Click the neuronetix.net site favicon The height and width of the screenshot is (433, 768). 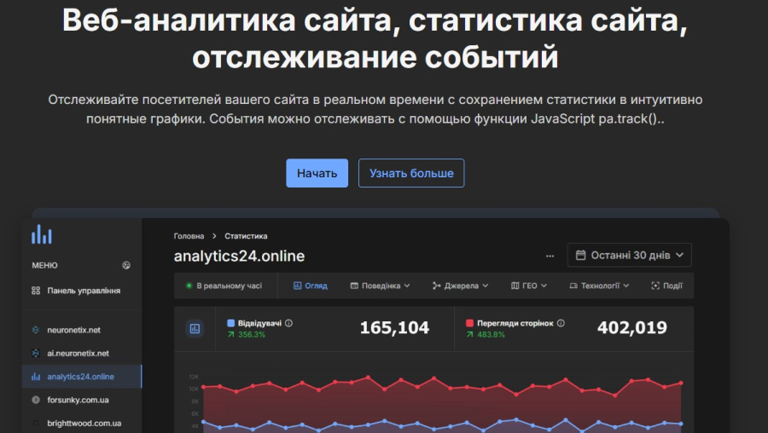[x=36, y=330]
